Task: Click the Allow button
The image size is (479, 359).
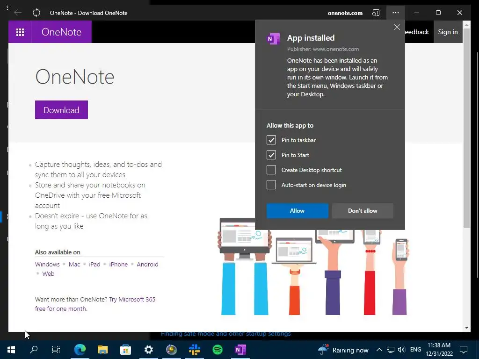Action: coord(297,211)
